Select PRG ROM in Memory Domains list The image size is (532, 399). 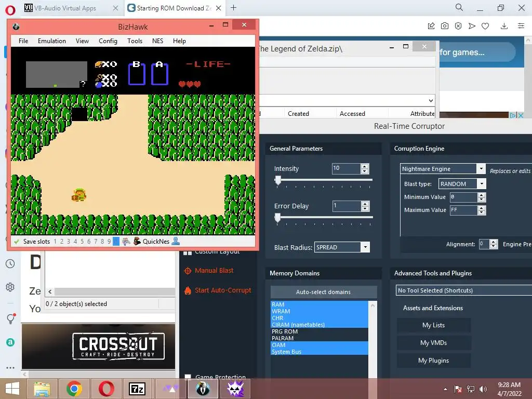[320, 331]
